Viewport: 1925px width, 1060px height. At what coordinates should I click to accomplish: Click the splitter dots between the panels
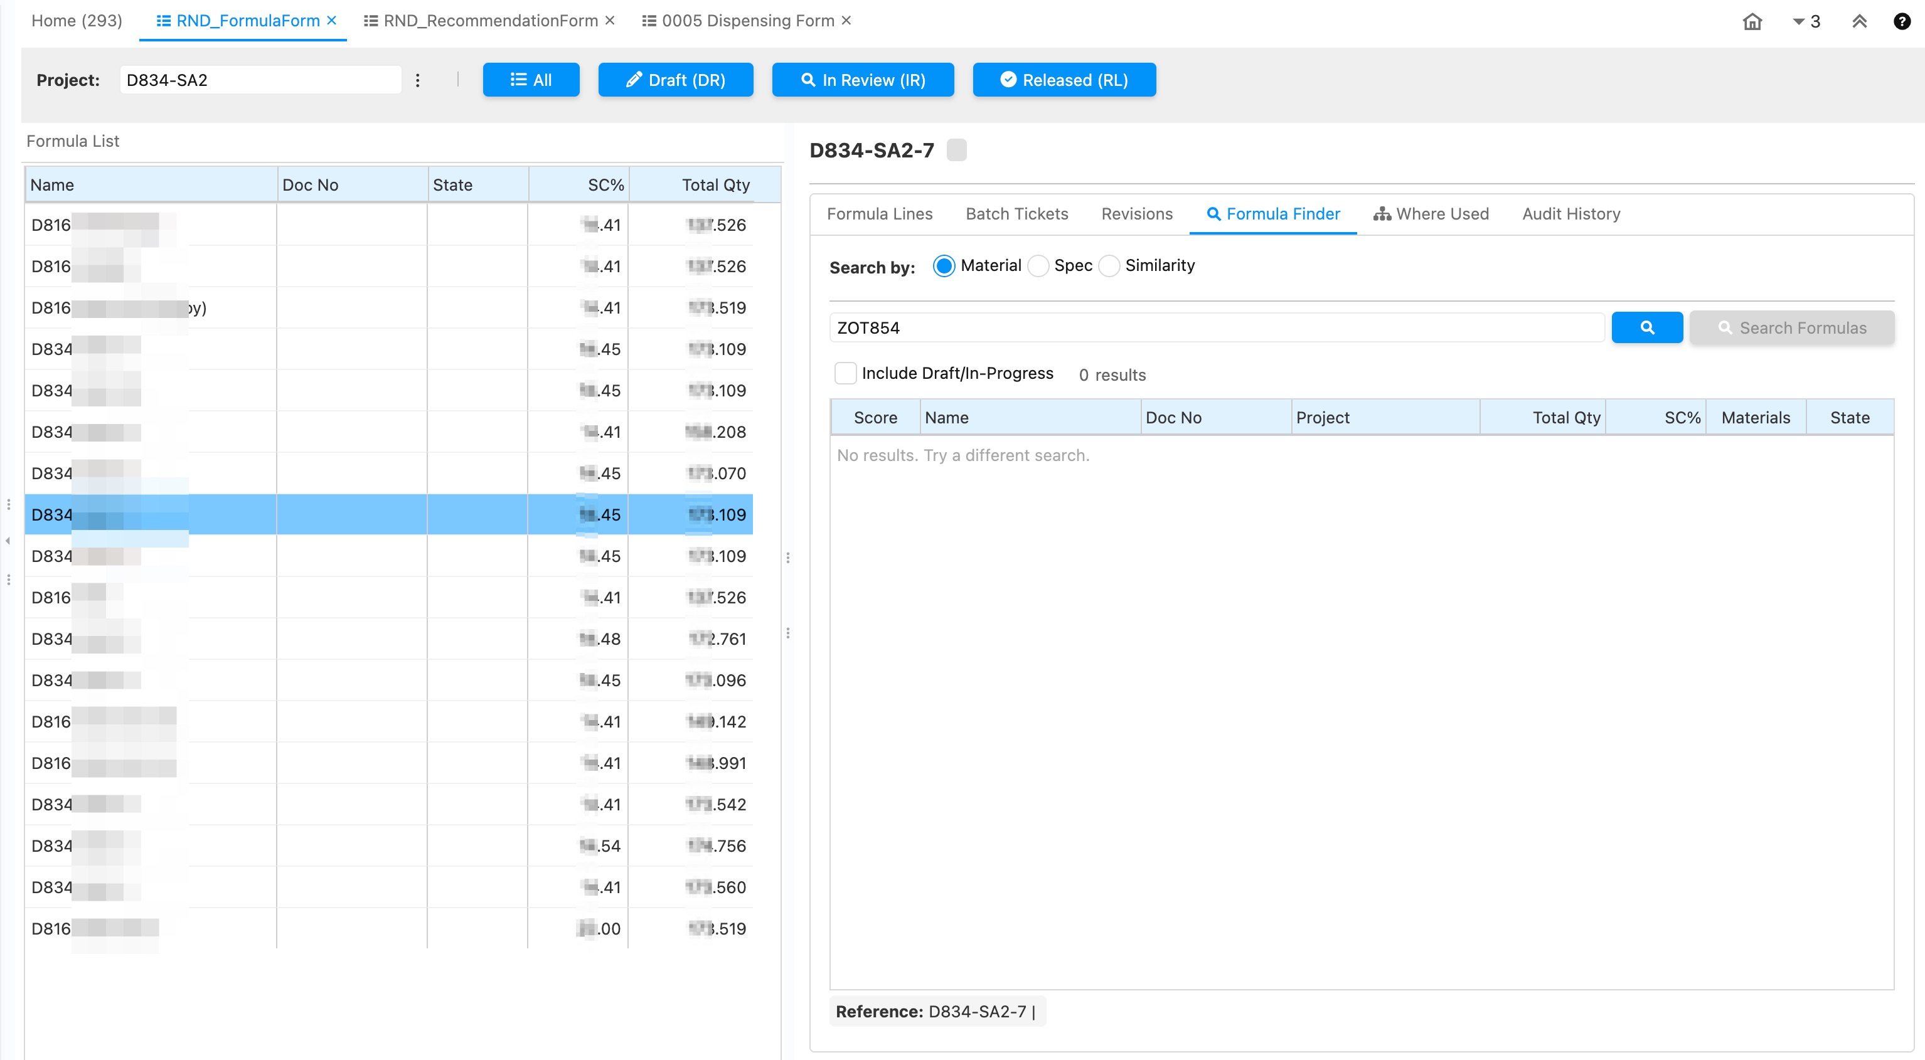tap(787, 558)
